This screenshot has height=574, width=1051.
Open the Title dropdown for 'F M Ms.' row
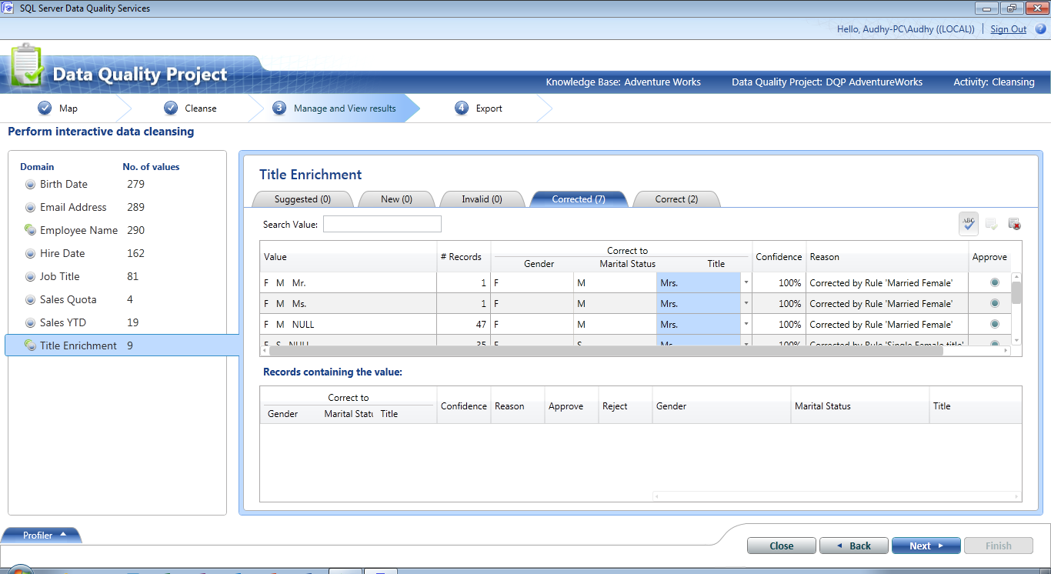click(744, 303)
